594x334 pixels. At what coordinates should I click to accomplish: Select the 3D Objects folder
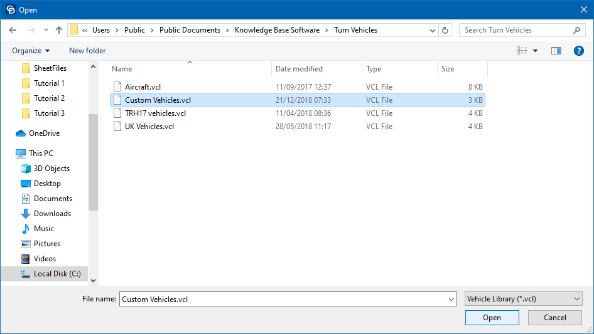pos(51,169)
